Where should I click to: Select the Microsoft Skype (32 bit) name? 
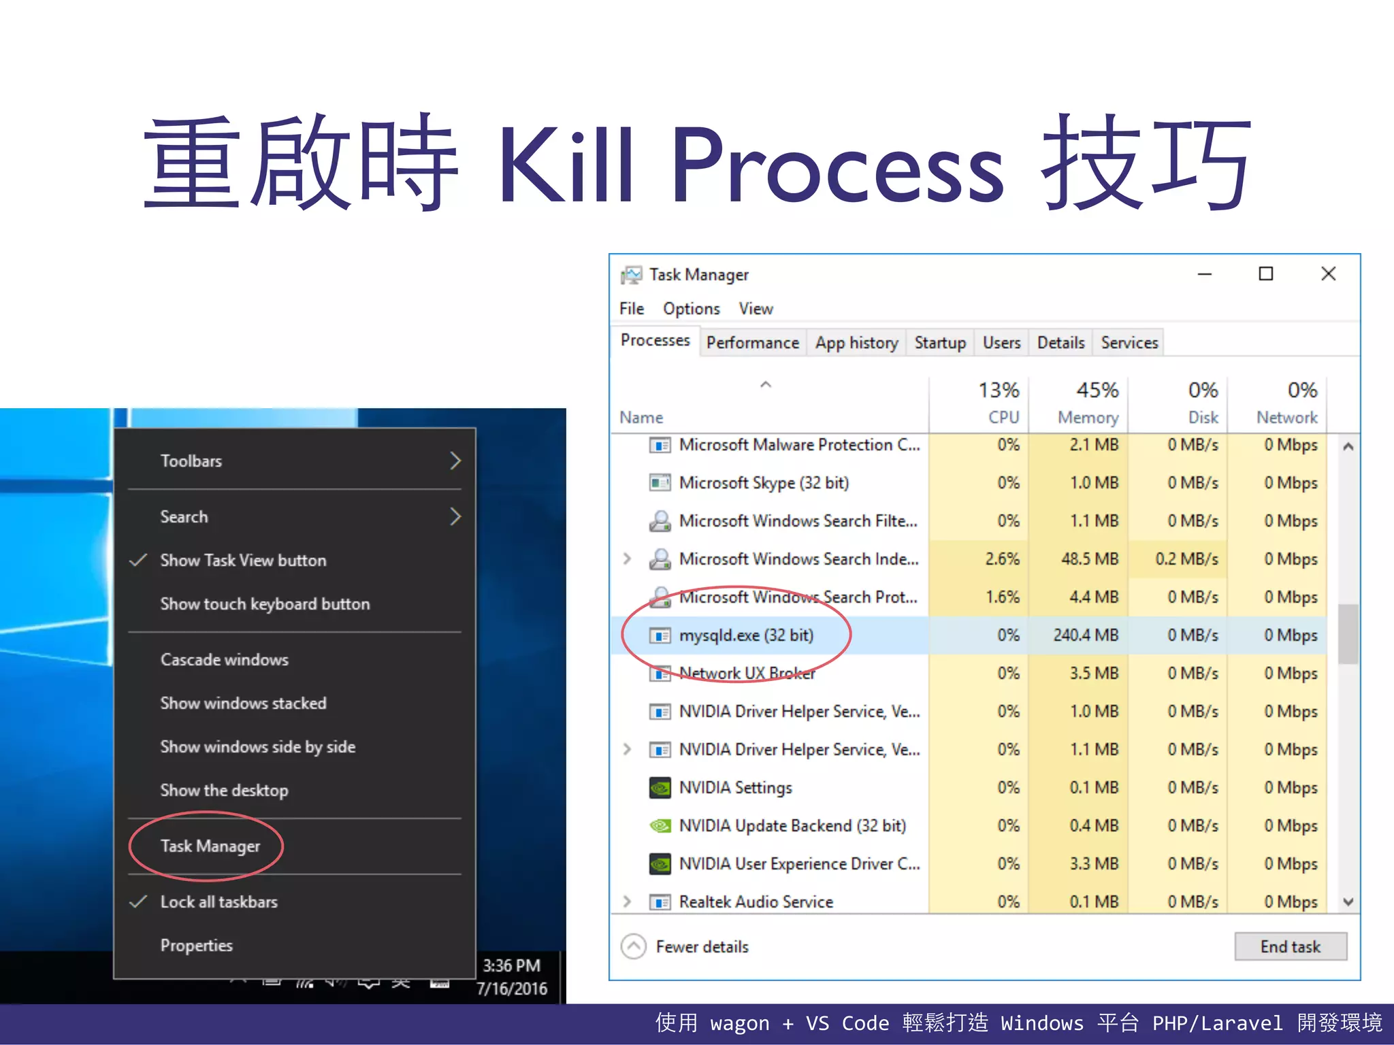[x=764, y=483]
